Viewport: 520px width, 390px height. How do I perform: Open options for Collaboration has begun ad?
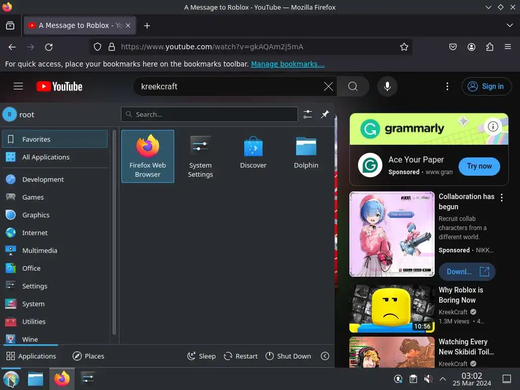point(502,198)
